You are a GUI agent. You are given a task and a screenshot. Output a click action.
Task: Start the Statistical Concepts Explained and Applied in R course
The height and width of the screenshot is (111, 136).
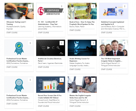[x=107, y=33]
